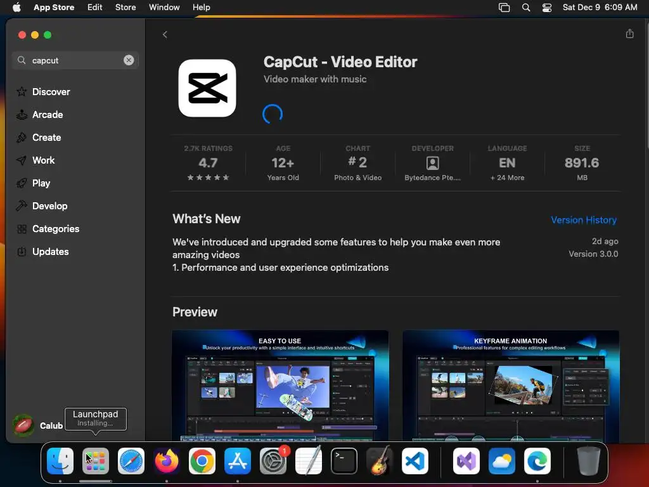Click the circular download progress indicator

[x=273, y=114]
